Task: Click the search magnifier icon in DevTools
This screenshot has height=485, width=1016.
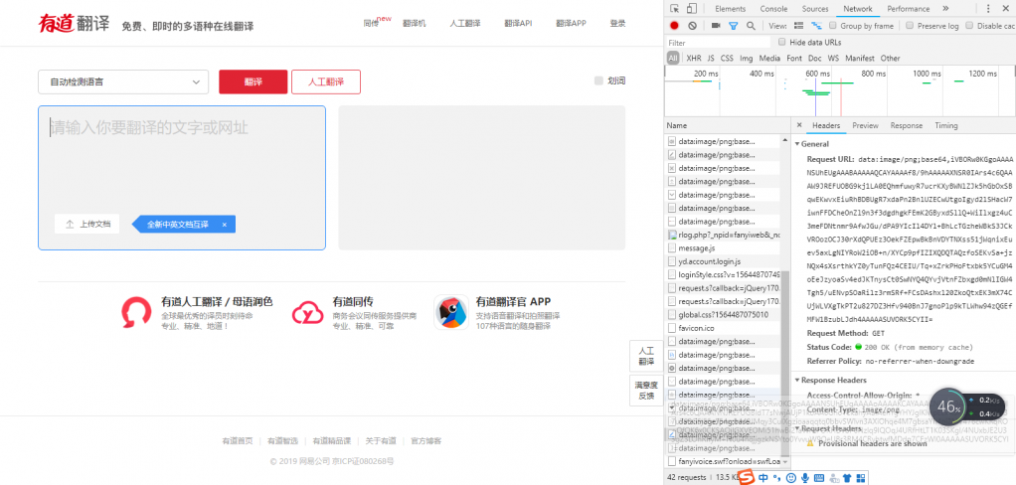Action: [x=751, y=26]
